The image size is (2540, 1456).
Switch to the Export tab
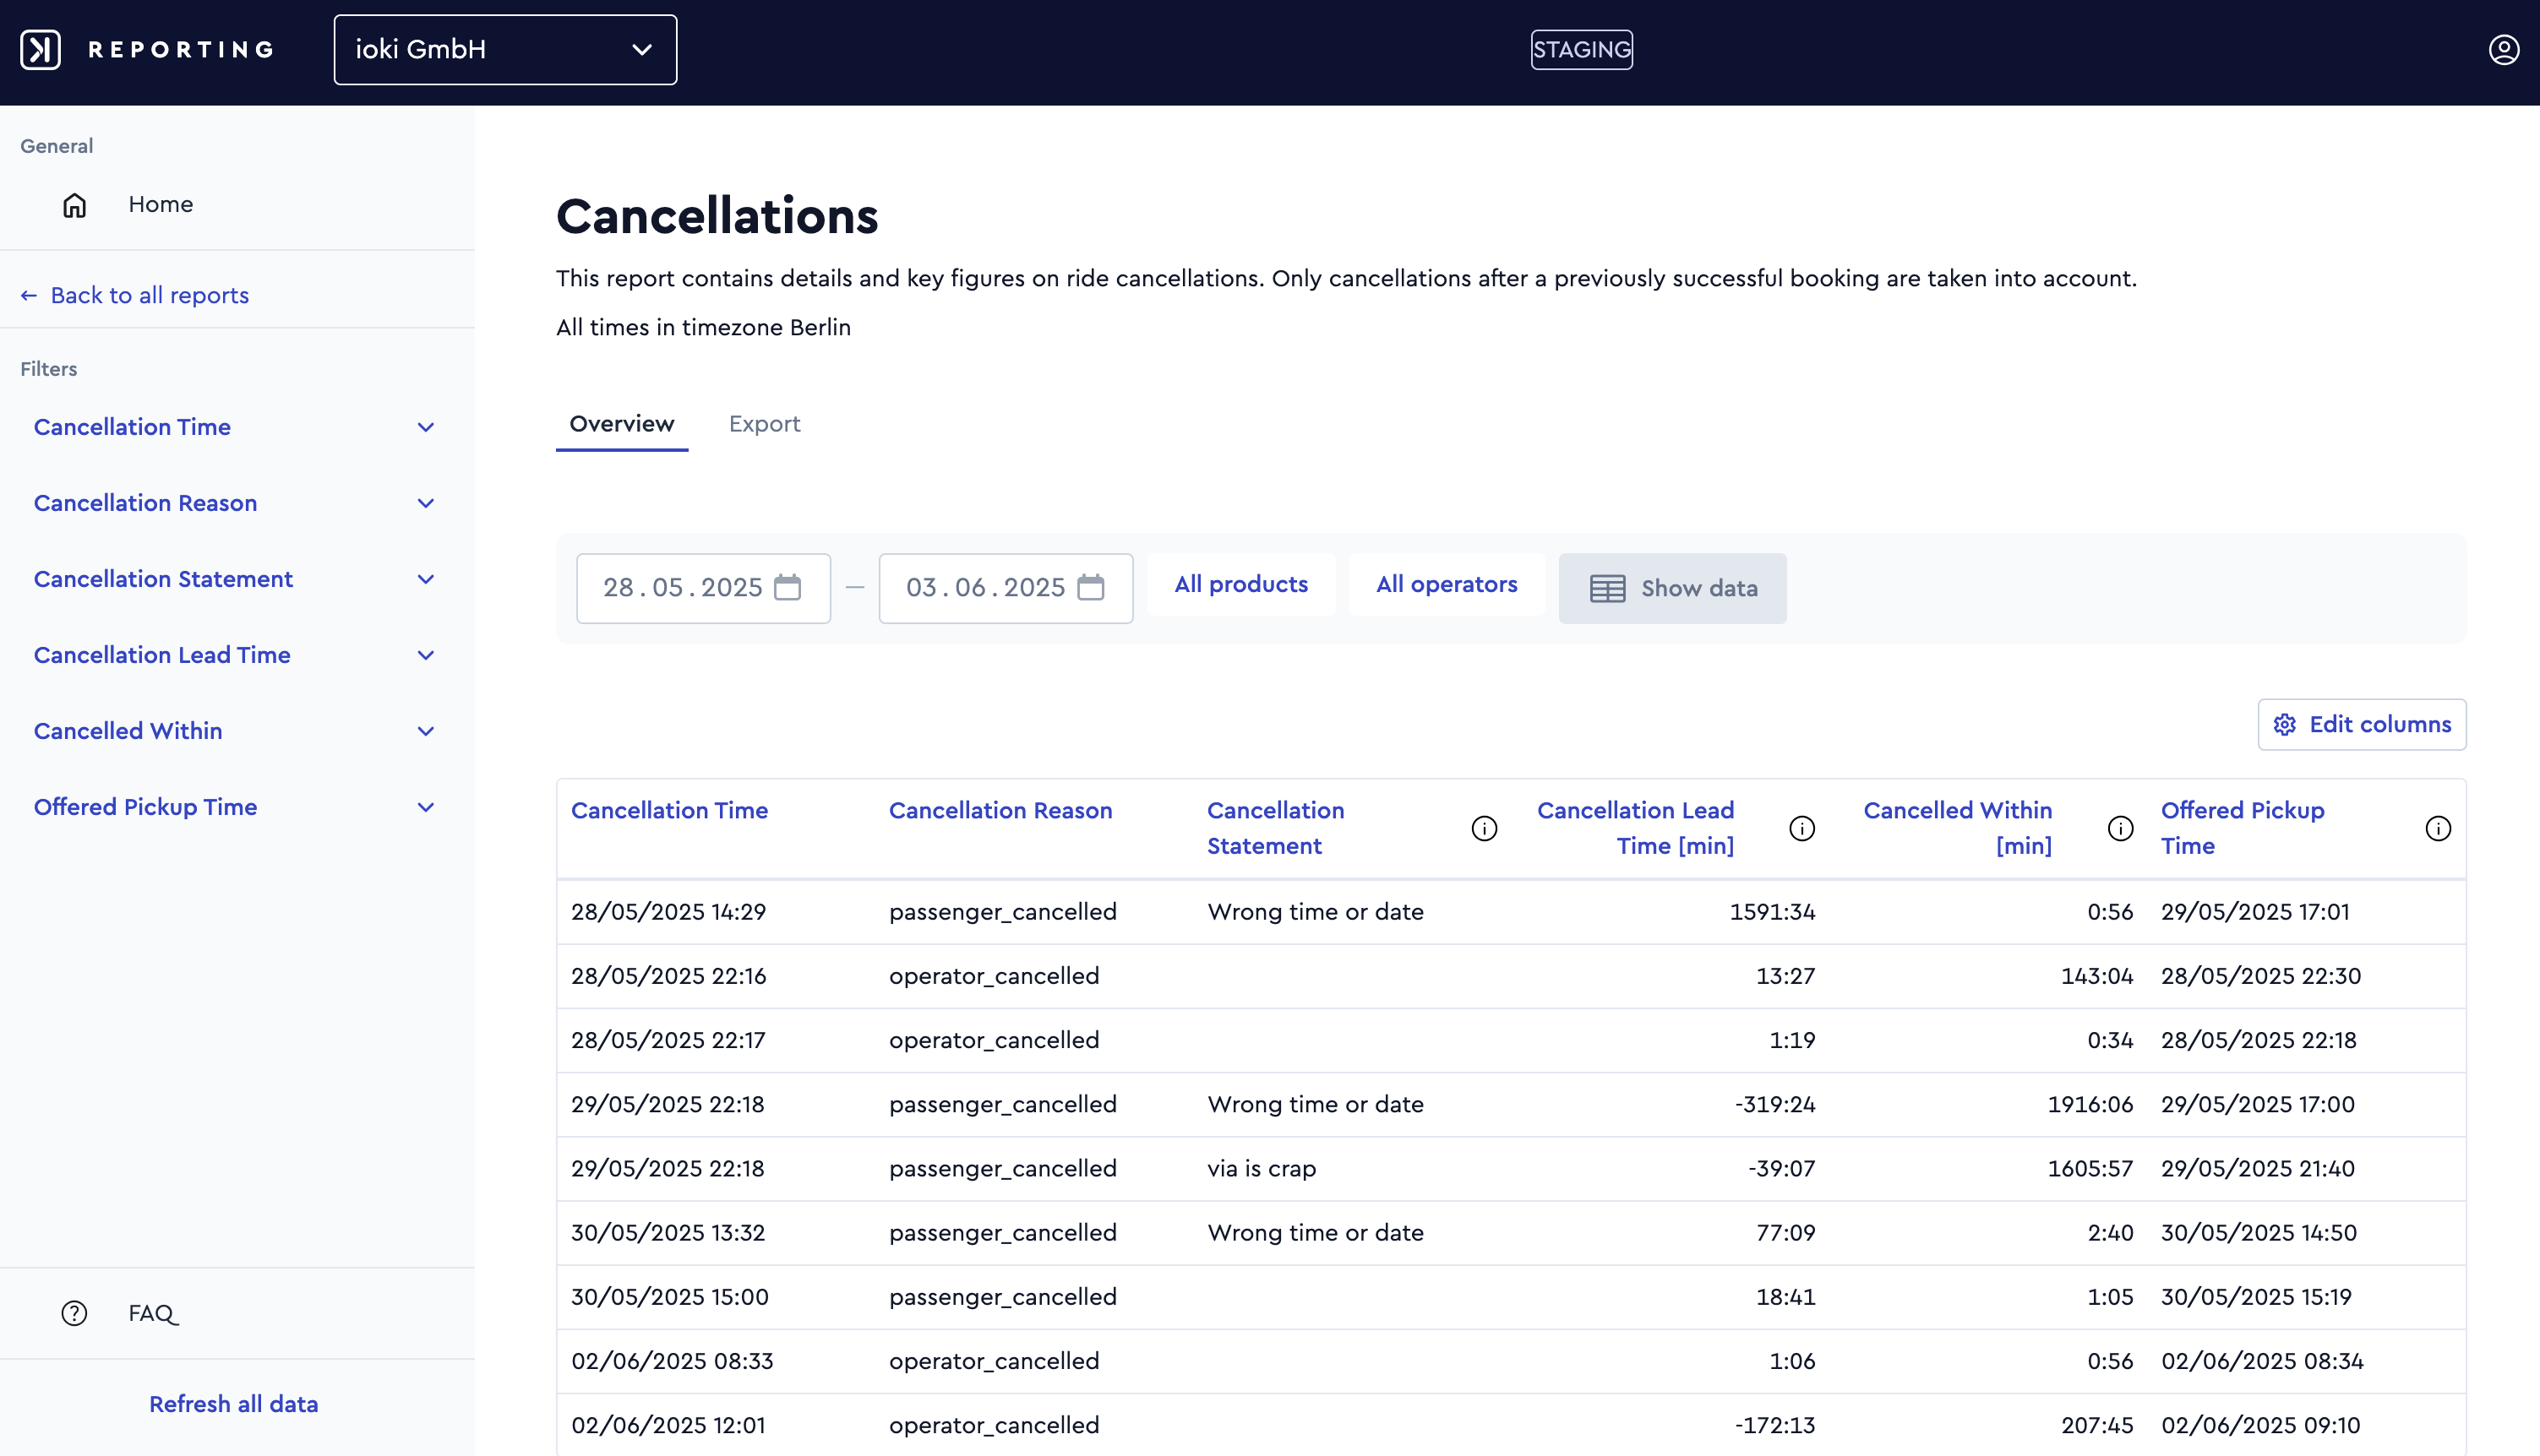[765, 424]
